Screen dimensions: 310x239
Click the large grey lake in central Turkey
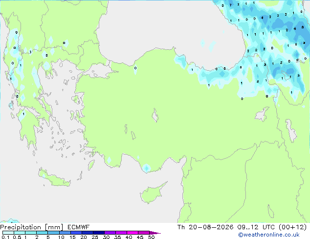coord(155,116)
